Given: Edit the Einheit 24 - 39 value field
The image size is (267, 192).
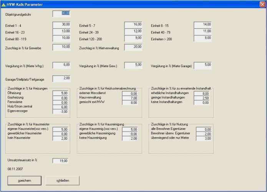Looking at the screenshot, I should 133,31.
